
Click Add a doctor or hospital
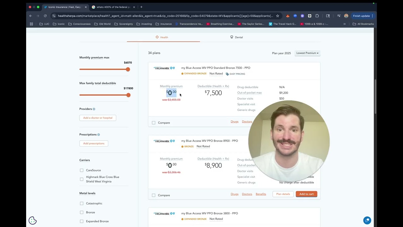(98, 118)
